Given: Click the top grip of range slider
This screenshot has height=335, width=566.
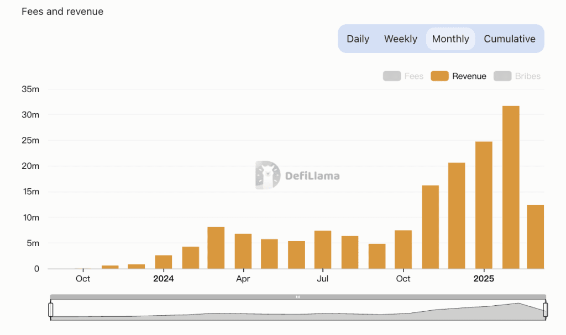Looking at the screenshot, I should click(x=298, y=297).
